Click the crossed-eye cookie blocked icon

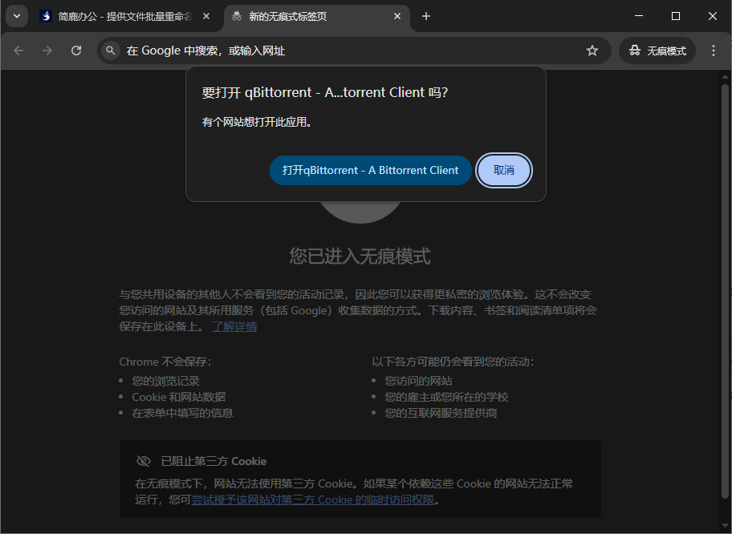pyautogui.click(x=144, y=461)
